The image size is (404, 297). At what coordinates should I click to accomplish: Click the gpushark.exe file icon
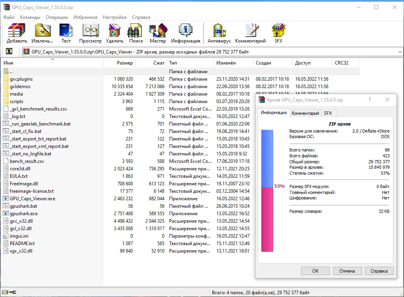coord(6,214)
